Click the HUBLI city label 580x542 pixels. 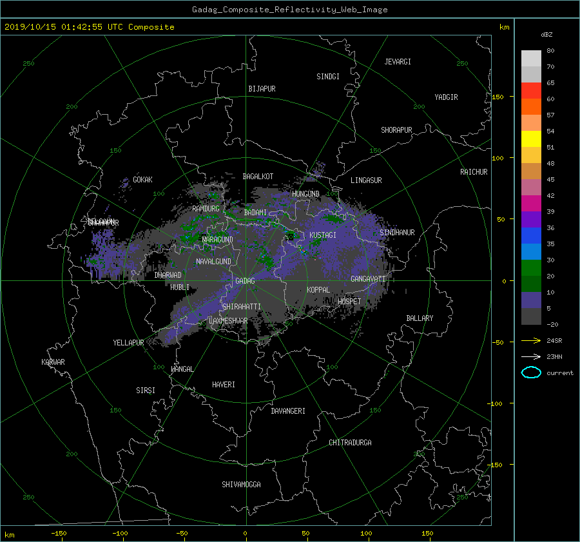coord(180,287)
